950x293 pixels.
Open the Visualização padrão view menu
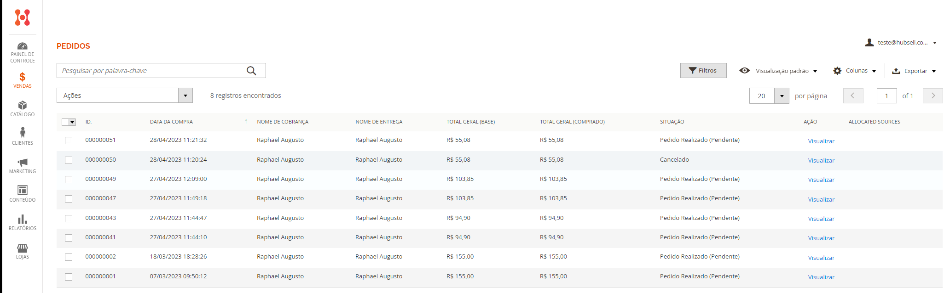[778, 71]
